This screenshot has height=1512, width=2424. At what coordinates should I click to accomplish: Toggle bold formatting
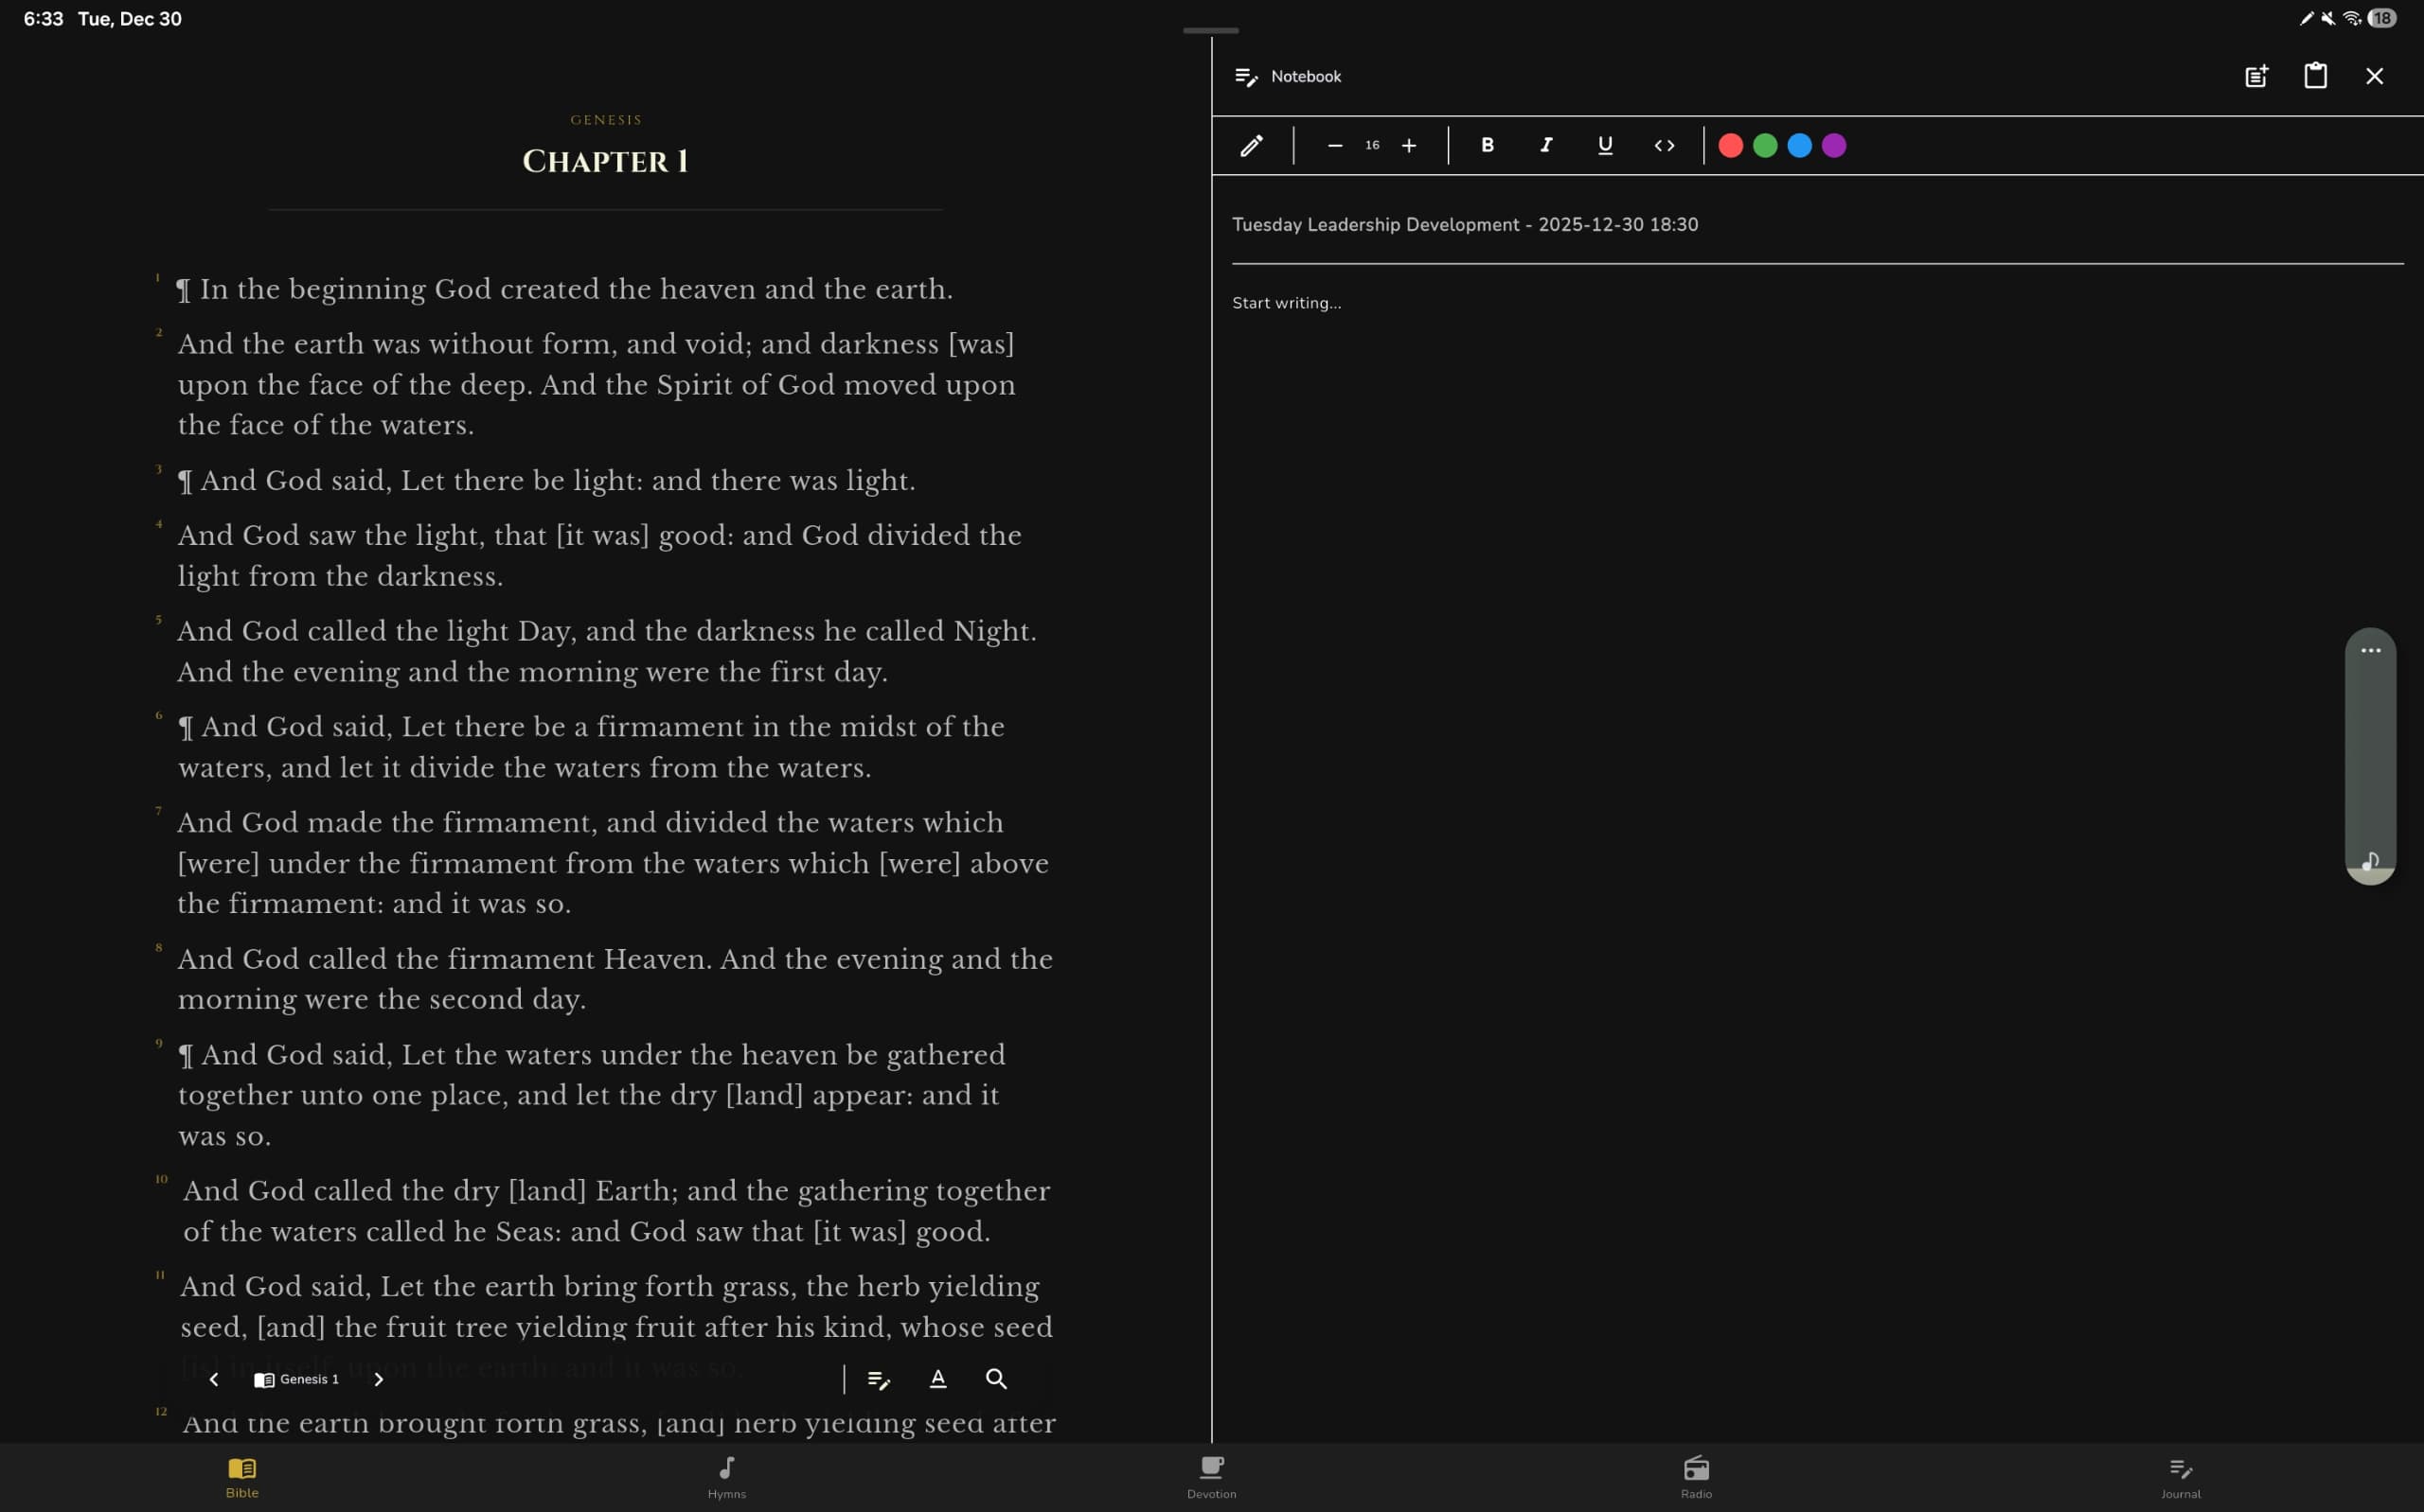click(x=1487, y=146)
